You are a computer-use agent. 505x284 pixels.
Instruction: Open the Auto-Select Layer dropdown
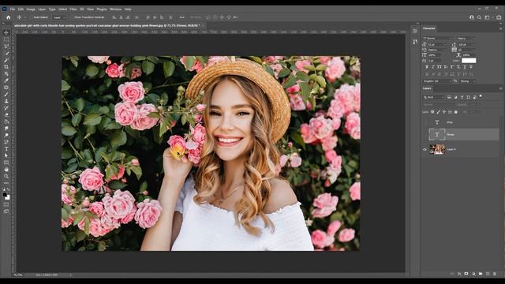click(60, 17)
